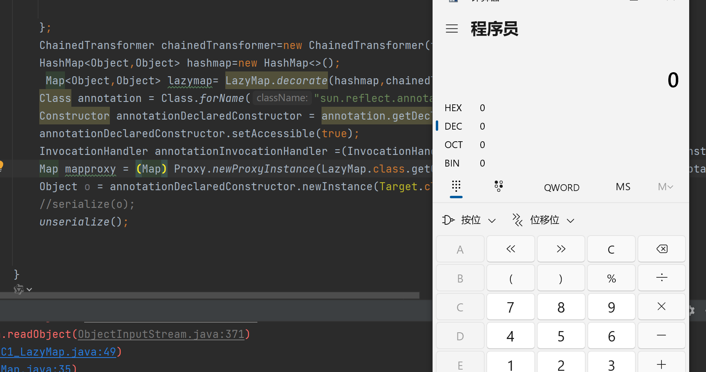
Task: Click the left shift << key
Action: 511,249
